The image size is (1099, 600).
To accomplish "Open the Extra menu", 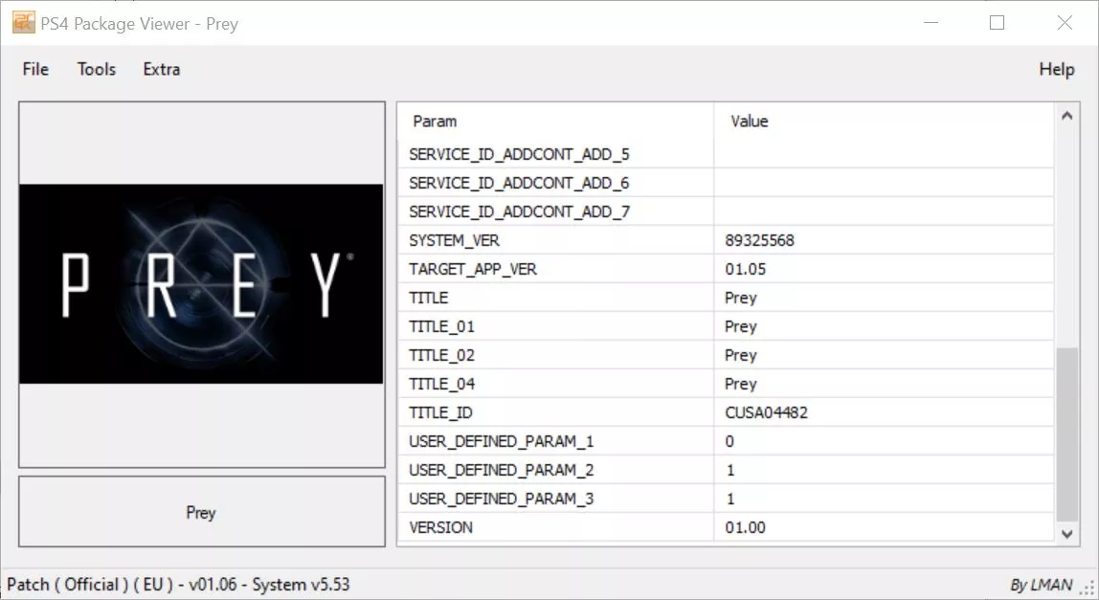I will click(161, 69).
